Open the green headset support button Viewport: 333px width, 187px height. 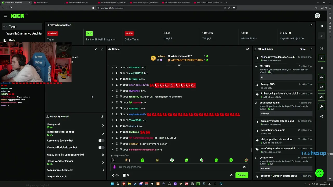pos(319,173)
